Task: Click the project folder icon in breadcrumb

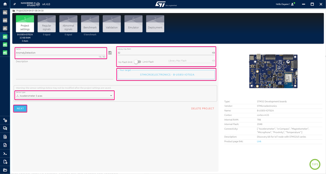Action: [14, 10]
